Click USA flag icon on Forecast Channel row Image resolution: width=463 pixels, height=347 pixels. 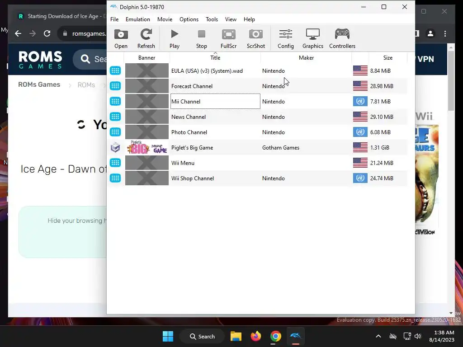pos(360,86)
